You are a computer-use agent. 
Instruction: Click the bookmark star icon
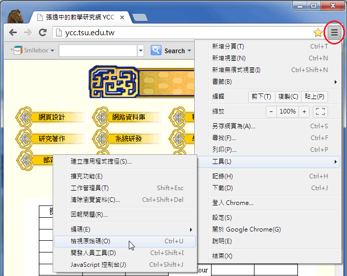click(x=318, y=33)
